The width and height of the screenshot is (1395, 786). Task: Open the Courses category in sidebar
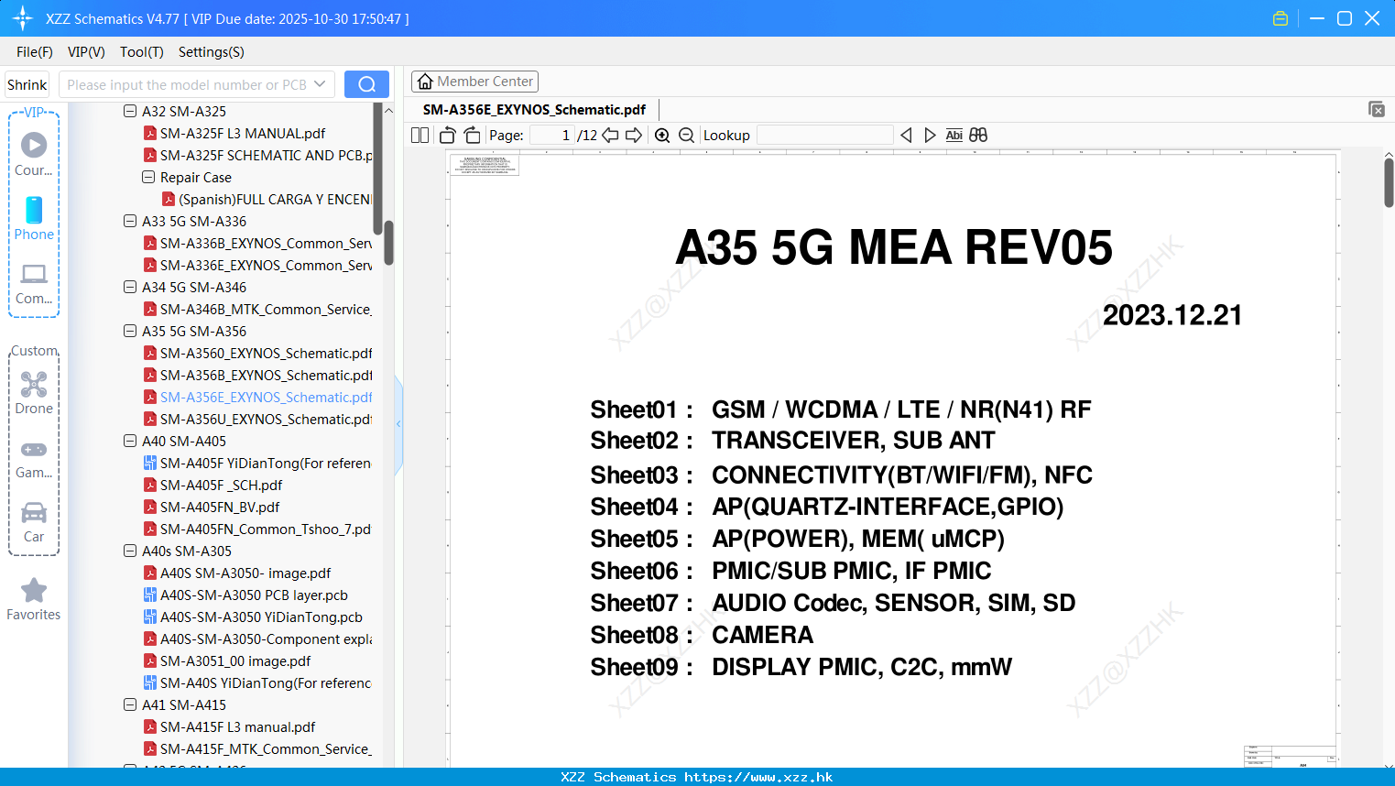point(34,154)
